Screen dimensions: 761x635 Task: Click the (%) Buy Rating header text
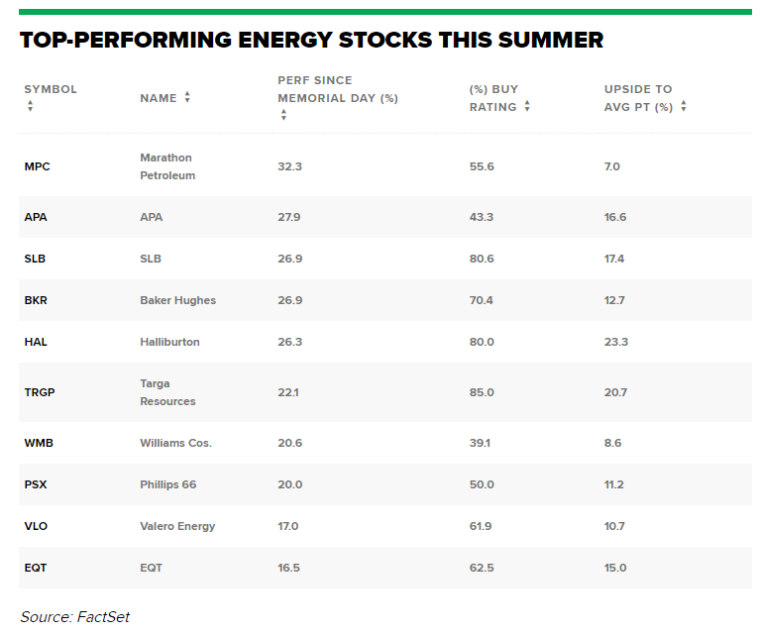pos(493,98)
